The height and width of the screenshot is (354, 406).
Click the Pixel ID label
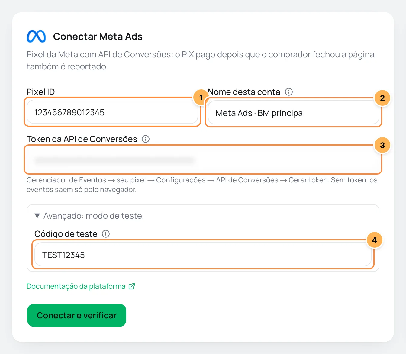pos(41,92)
